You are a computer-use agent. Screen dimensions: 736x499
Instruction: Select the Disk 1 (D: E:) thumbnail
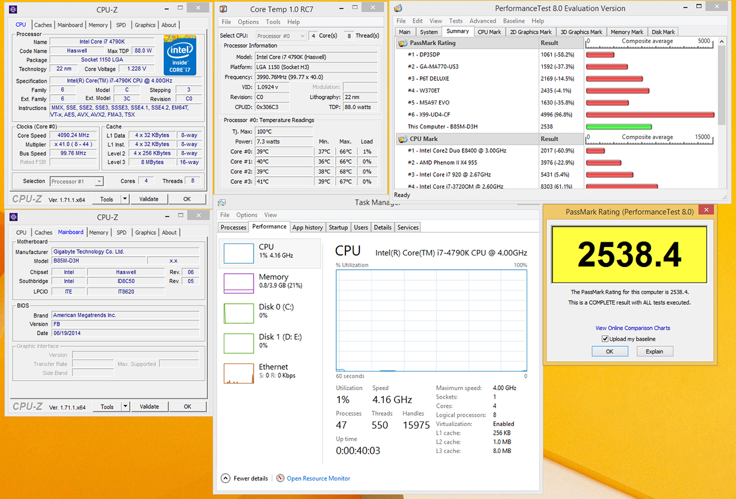239,343
